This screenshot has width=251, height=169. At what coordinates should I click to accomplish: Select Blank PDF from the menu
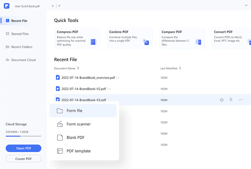(83, 137)
